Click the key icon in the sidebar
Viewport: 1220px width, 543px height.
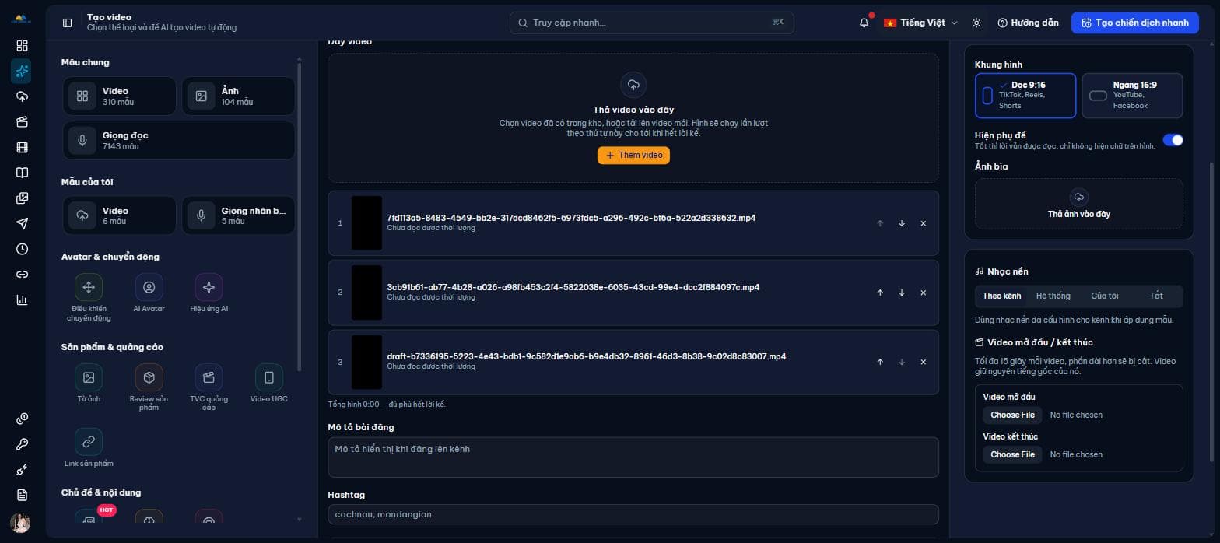(x=22, y=444)
